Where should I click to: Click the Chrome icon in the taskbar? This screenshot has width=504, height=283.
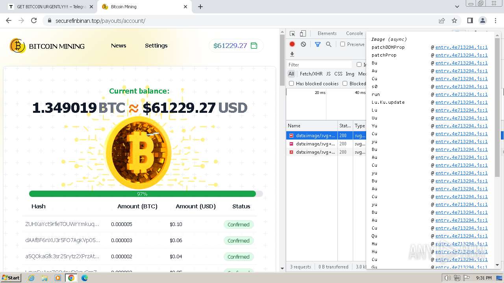(x=71, y=278)
